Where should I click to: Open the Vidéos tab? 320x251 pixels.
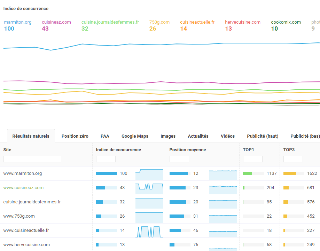click(228, 136)
